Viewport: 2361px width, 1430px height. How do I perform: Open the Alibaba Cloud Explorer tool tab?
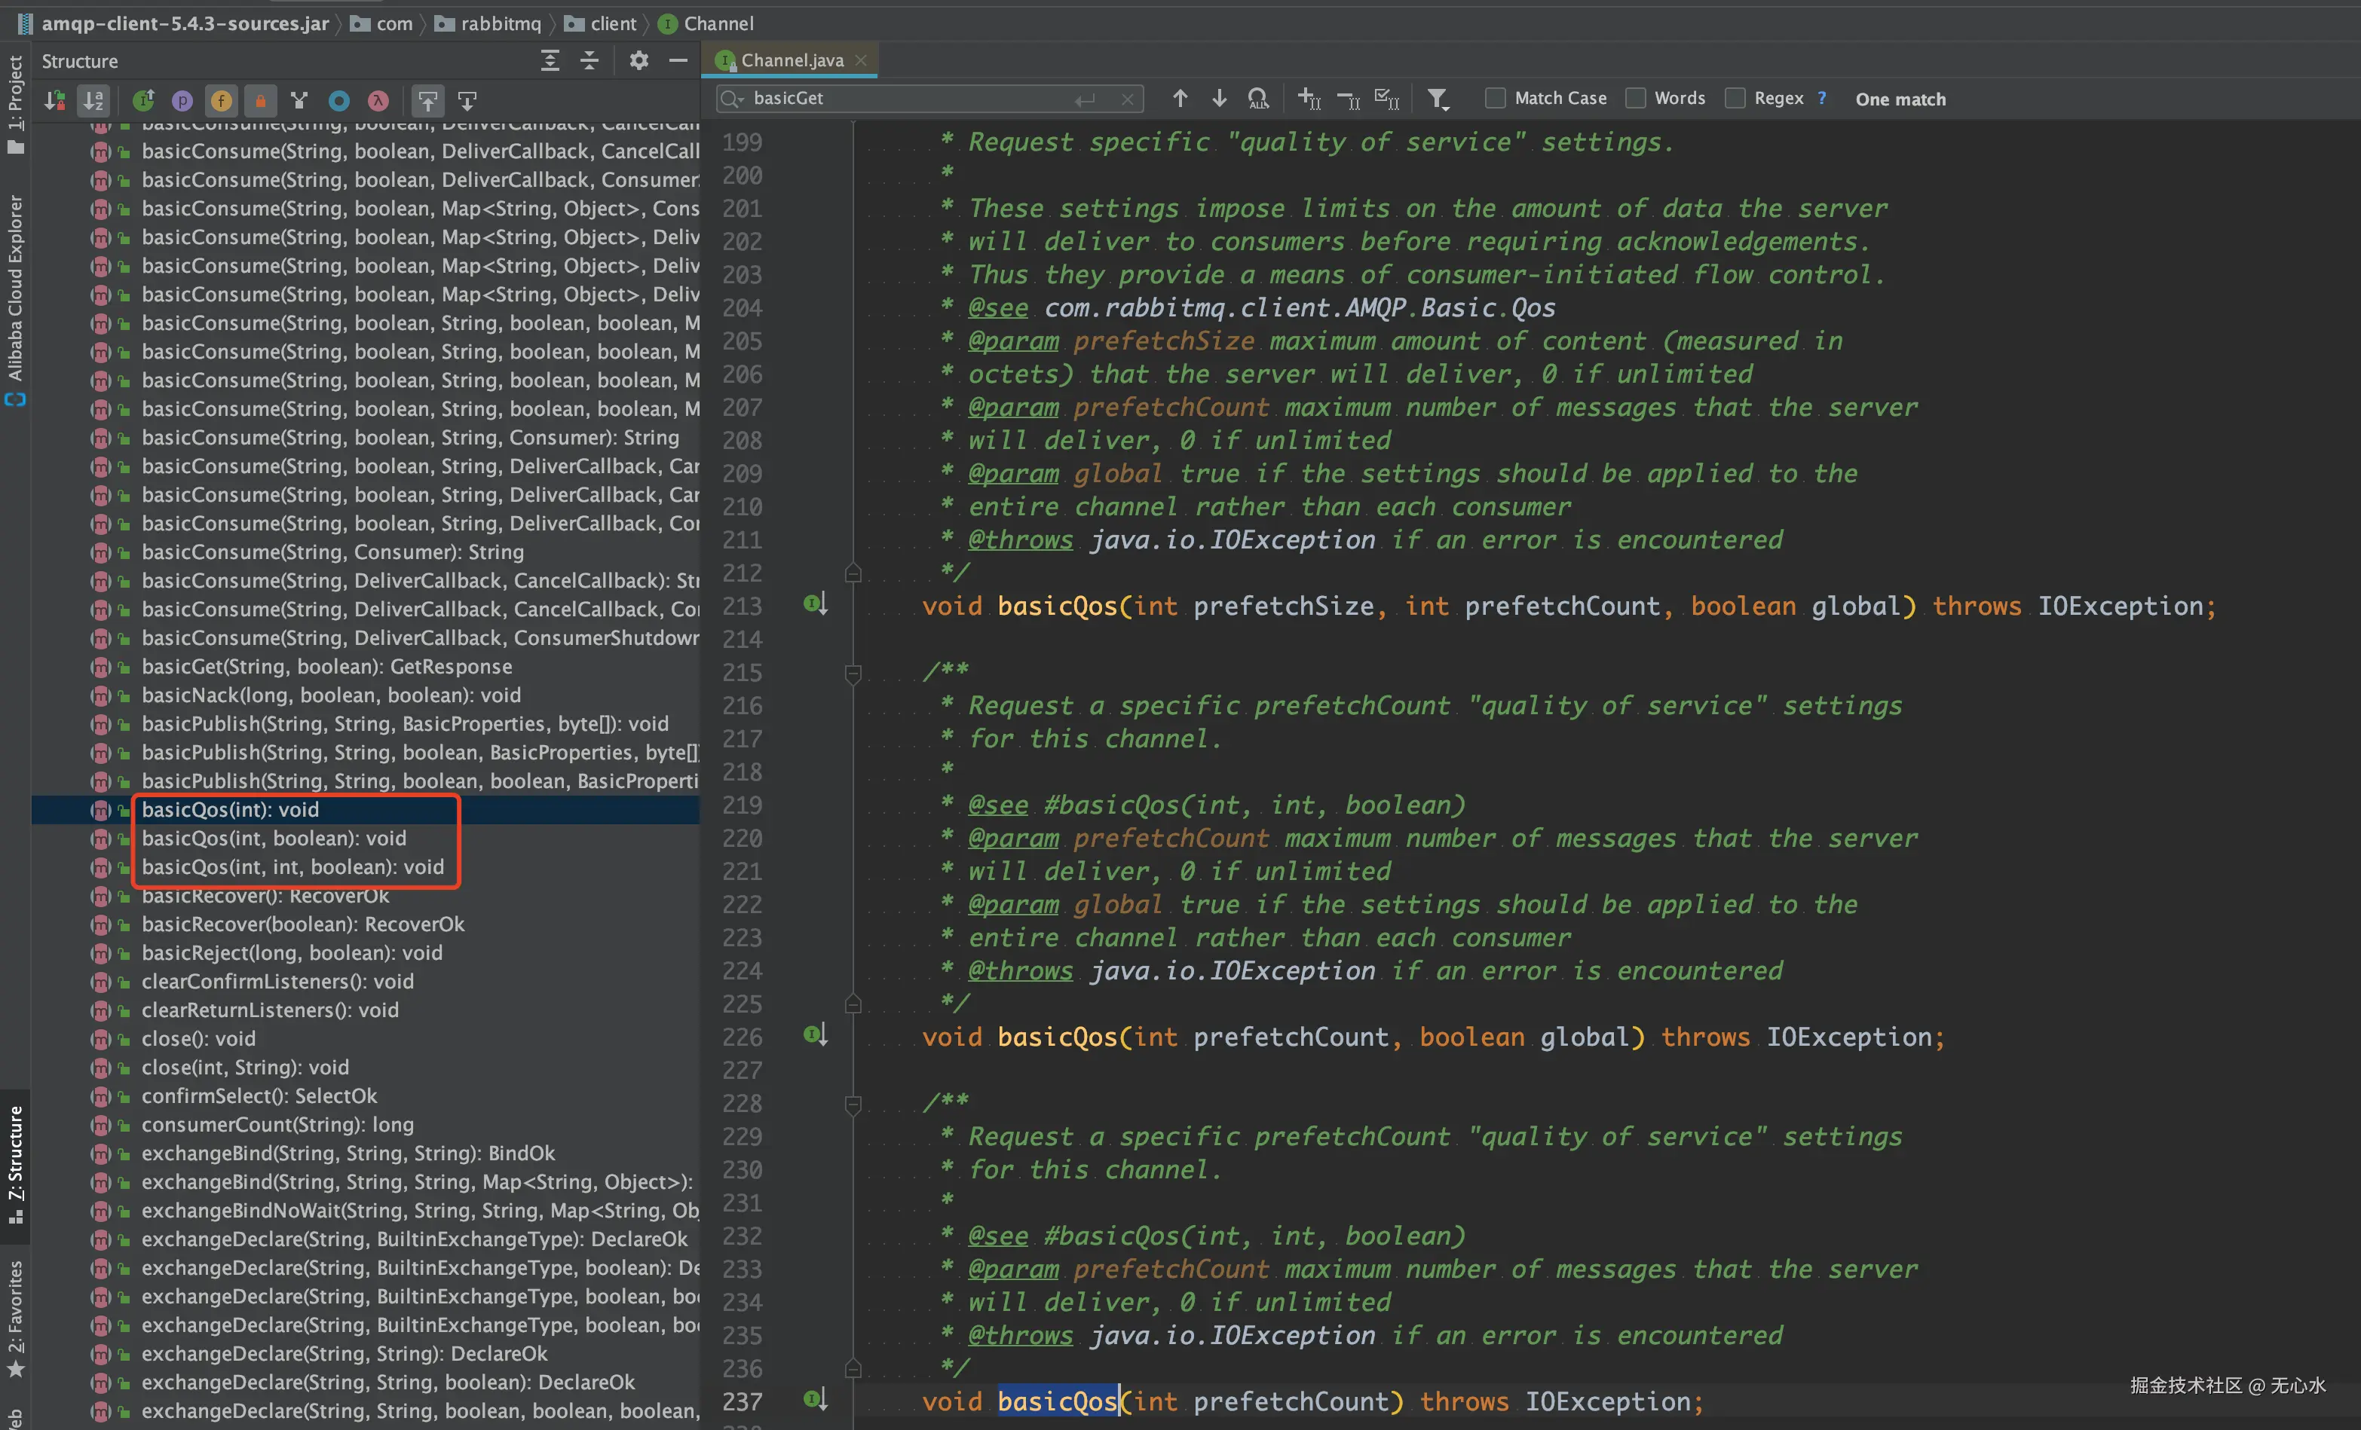point(15,287)
